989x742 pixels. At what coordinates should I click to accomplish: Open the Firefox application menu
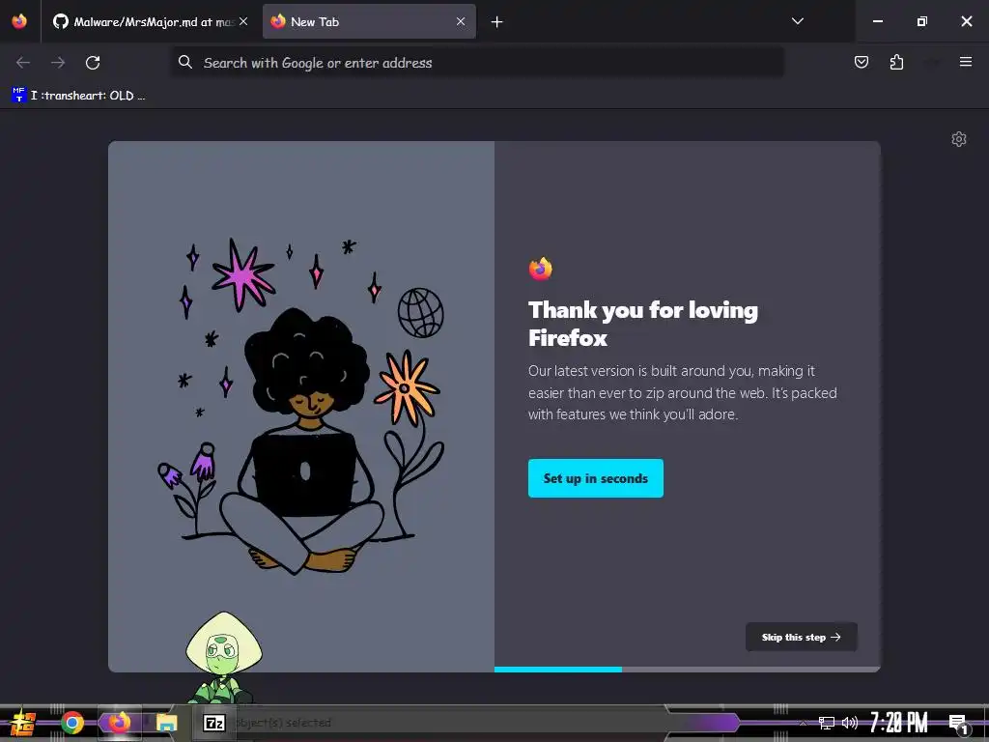click(x=965, y=62)
